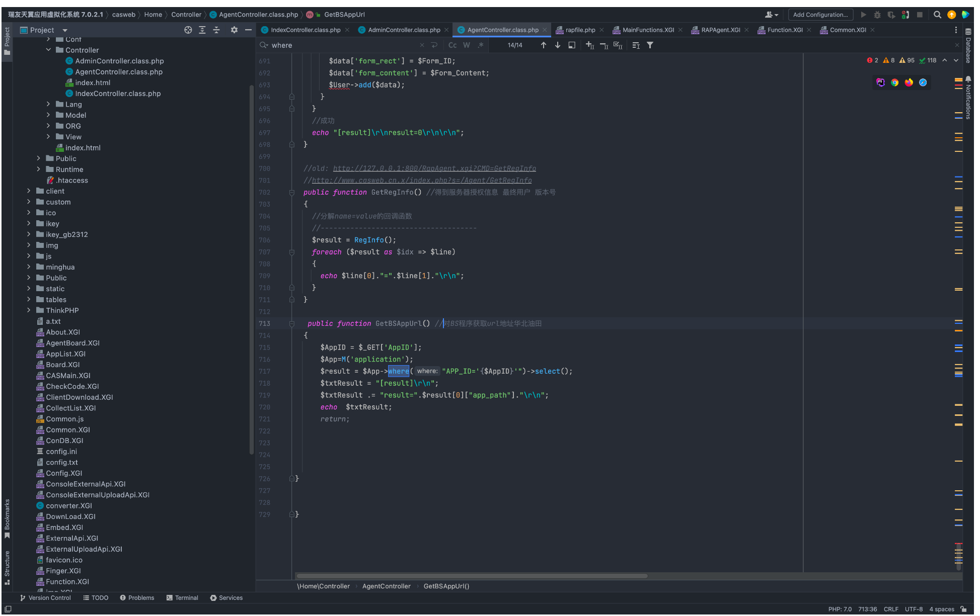
Task: Open Project panel settings gear
Action: (x=234, y=30)
